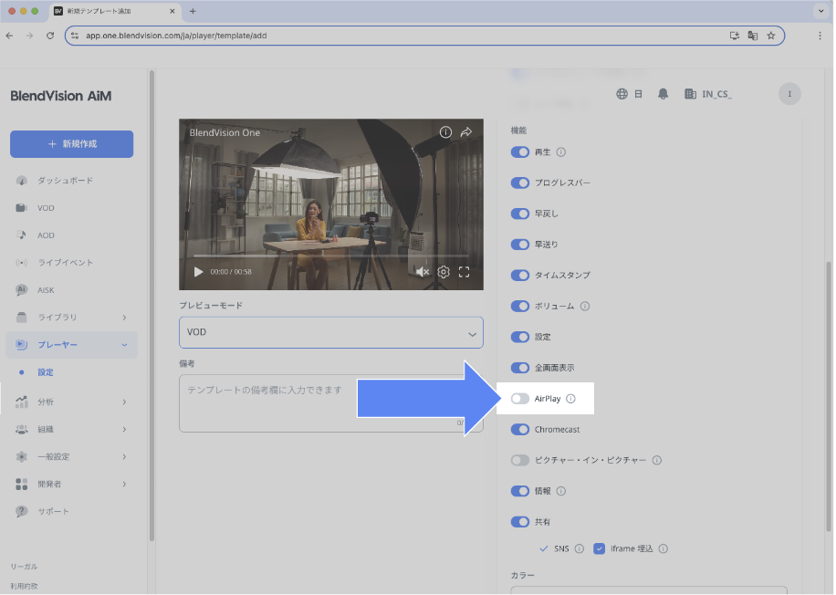
Task: Click the Analytics chart icon
Action: pos(21,402)
